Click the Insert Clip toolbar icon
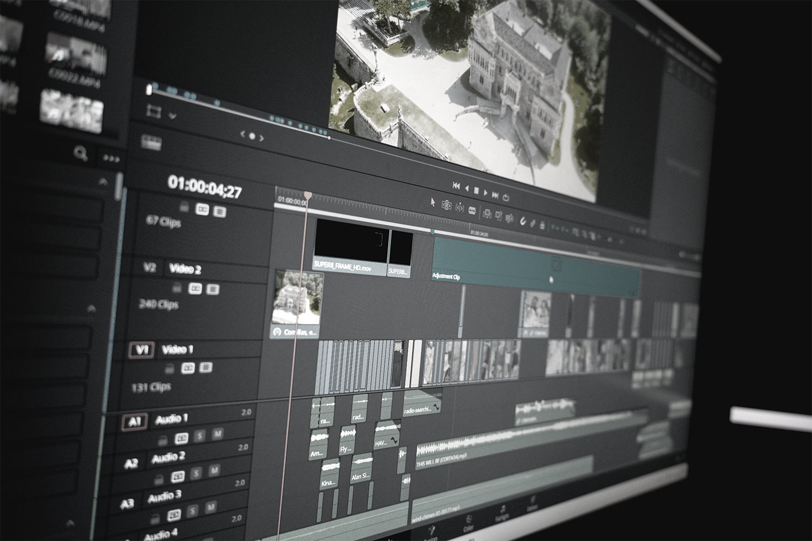 tap(487, 214)
